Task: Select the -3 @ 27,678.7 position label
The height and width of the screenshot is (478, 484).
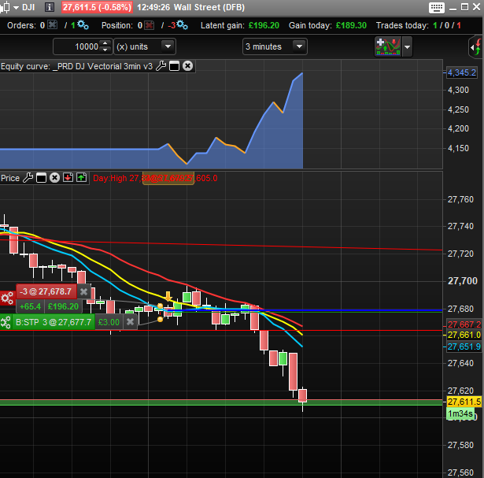Action: pos(46,291)
